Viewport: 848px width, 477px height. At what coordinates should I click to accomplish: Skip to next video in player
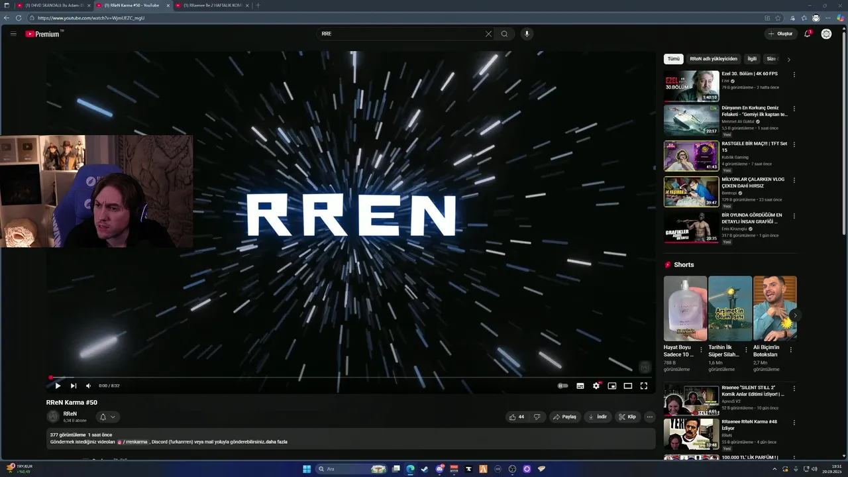(74, 386)
